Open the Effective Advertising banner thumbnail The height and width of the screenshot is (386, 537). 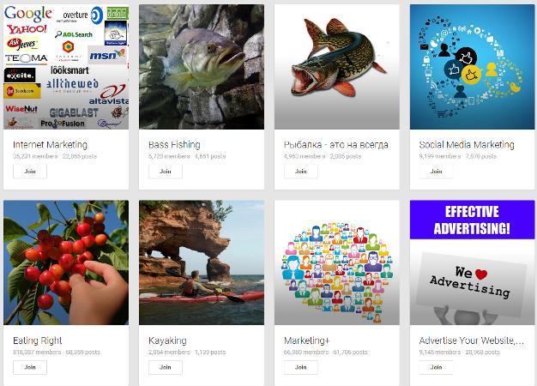(x=473, y=262)
